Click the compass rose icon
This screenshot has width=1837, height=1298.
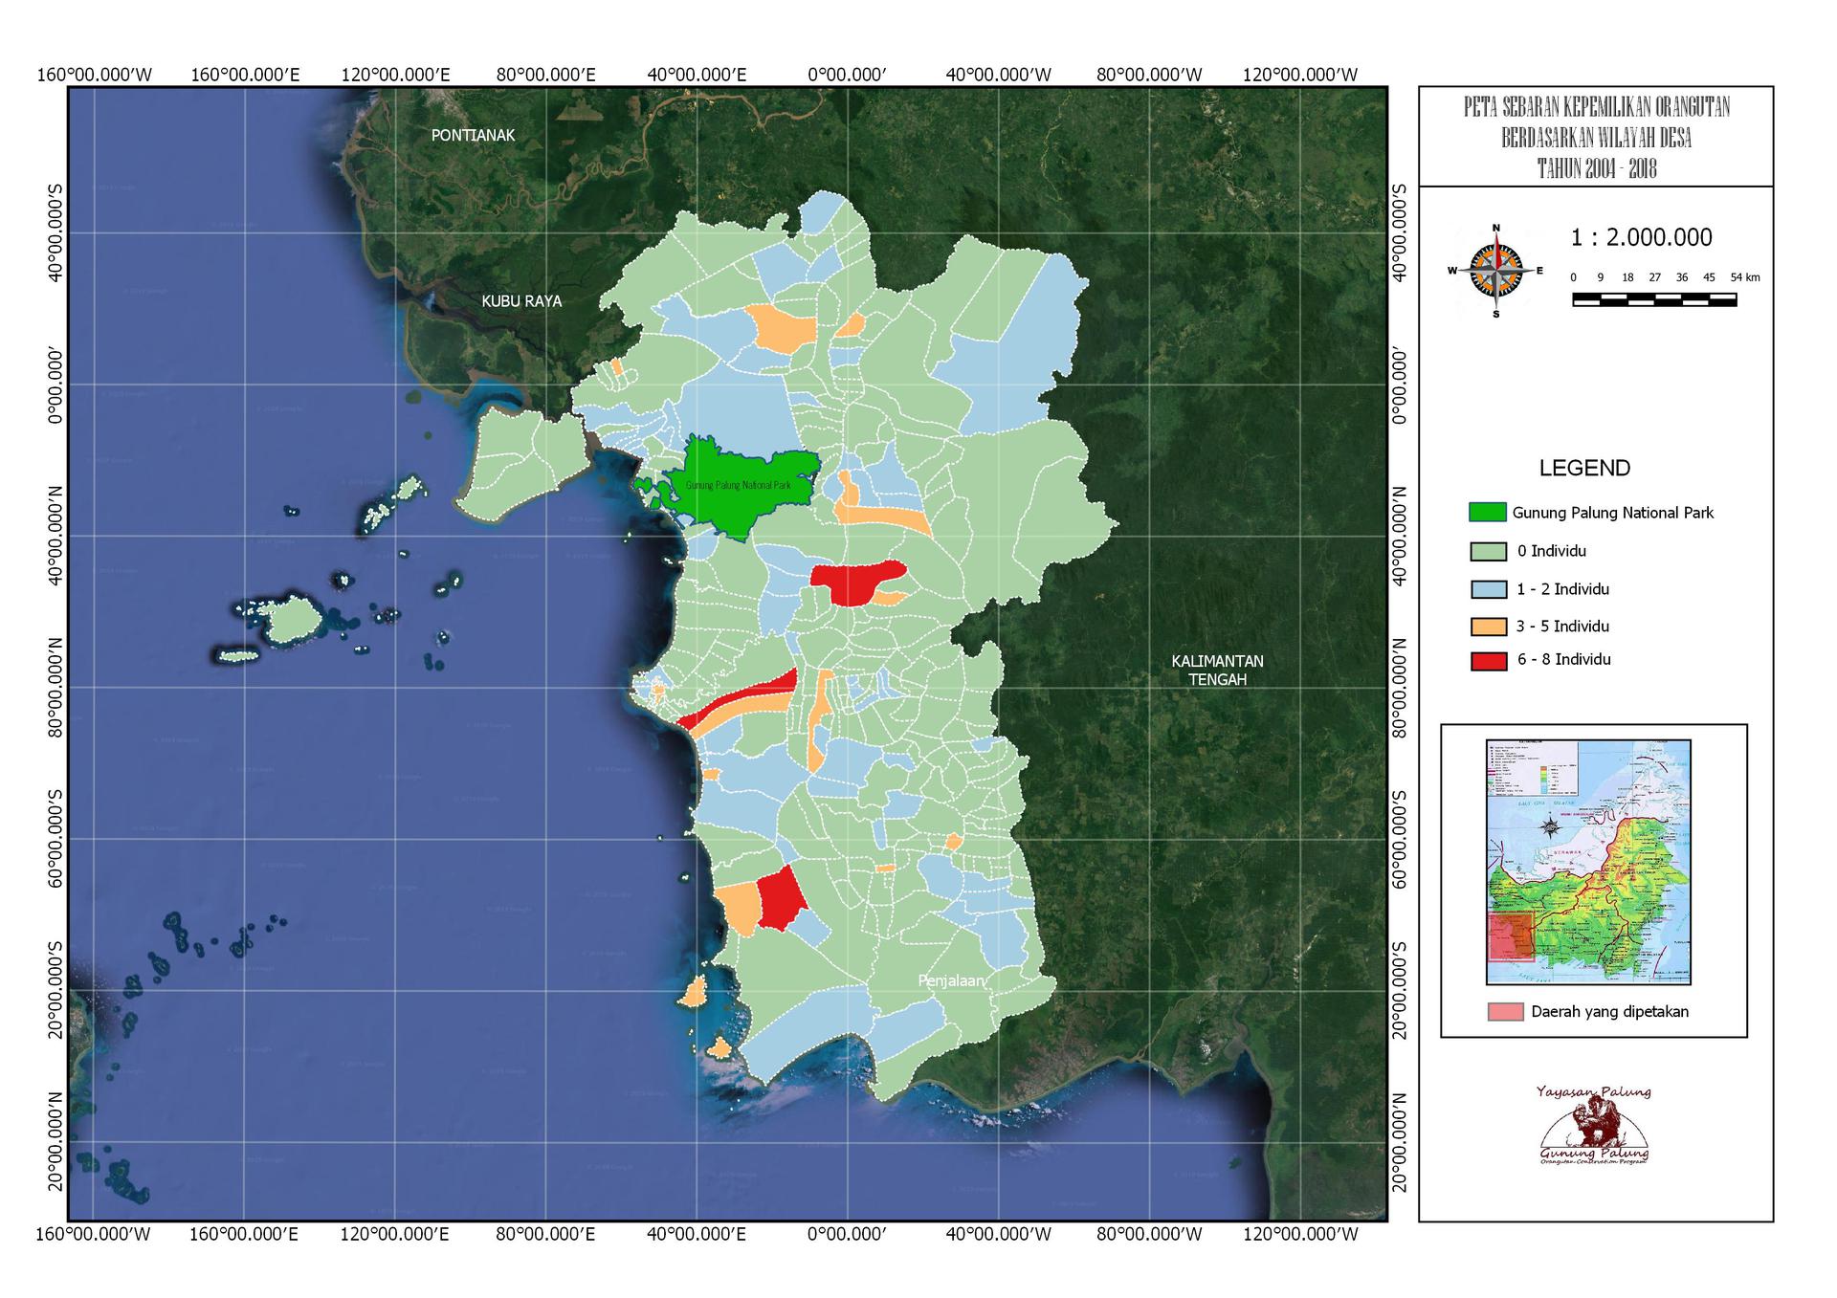click(x=1496, y=271)
